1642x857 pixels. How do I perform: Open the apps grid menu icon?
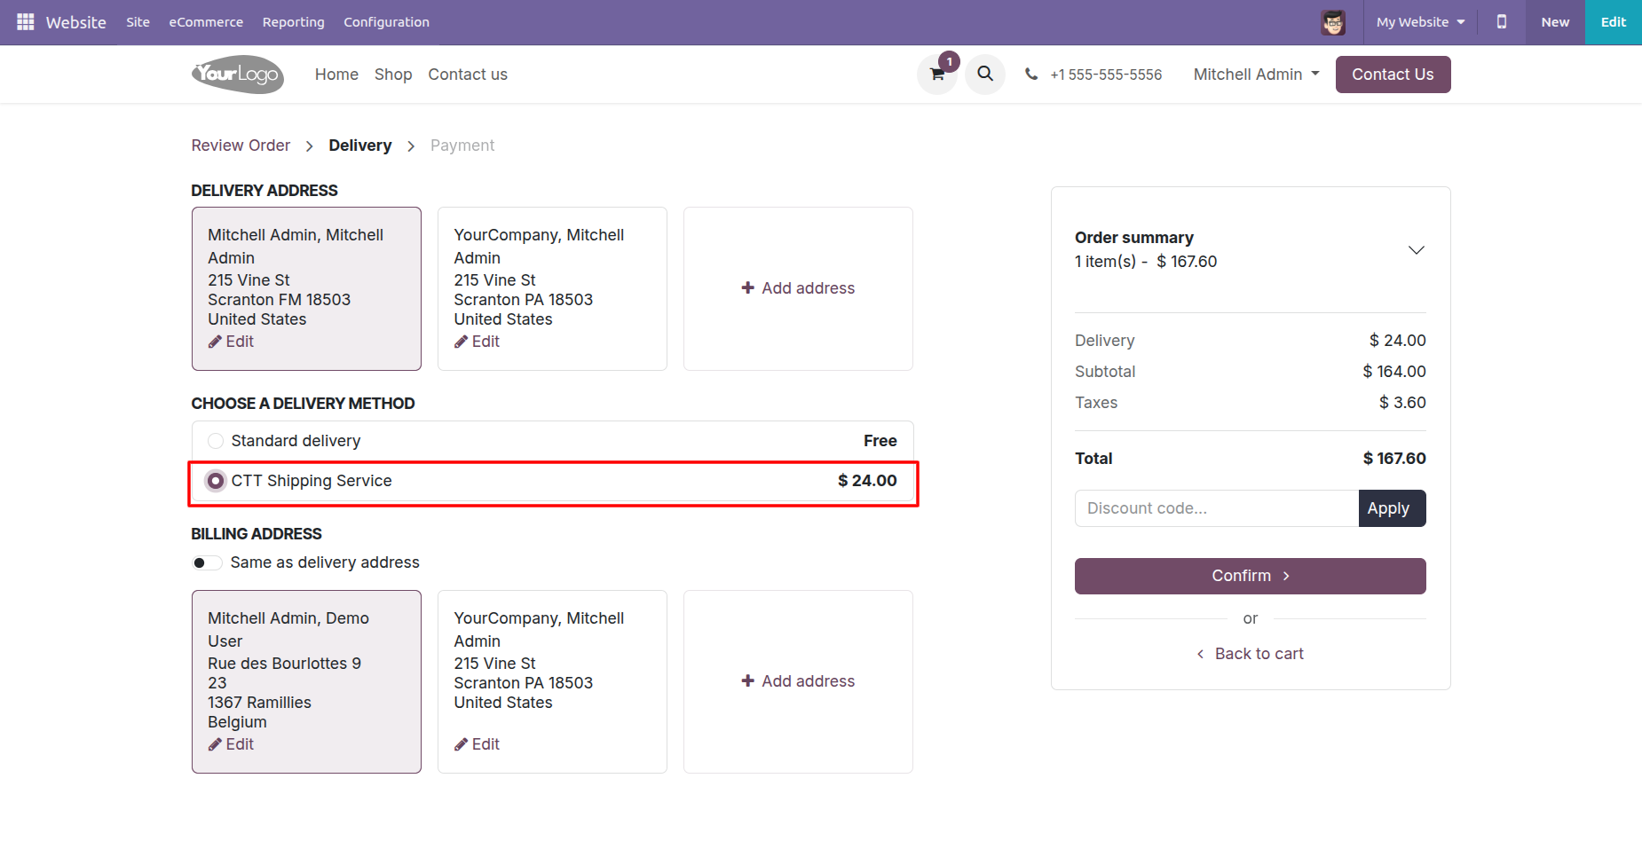coord(25,22)
